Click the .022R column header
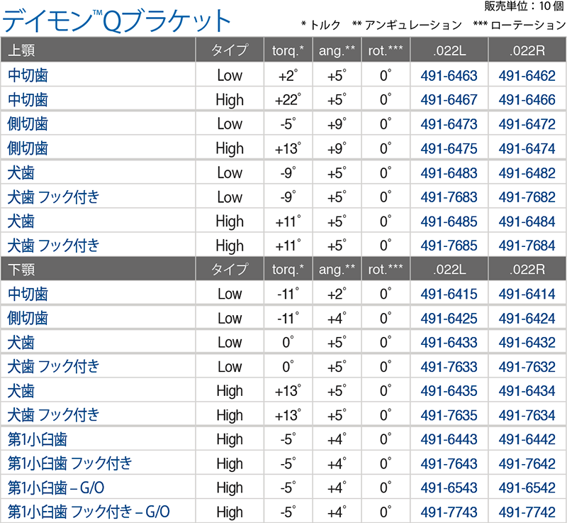The width and height of the screenshot is (567, 523). point(527,50)
